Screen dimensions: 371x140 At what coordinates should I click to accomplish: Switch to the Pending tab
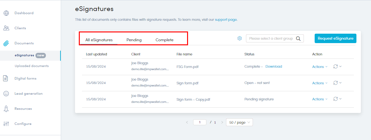pyautogui.click(x=134, y=40)
